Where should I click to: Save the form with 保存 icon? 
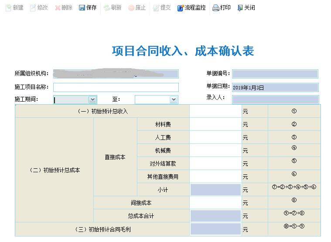point(82,8)
